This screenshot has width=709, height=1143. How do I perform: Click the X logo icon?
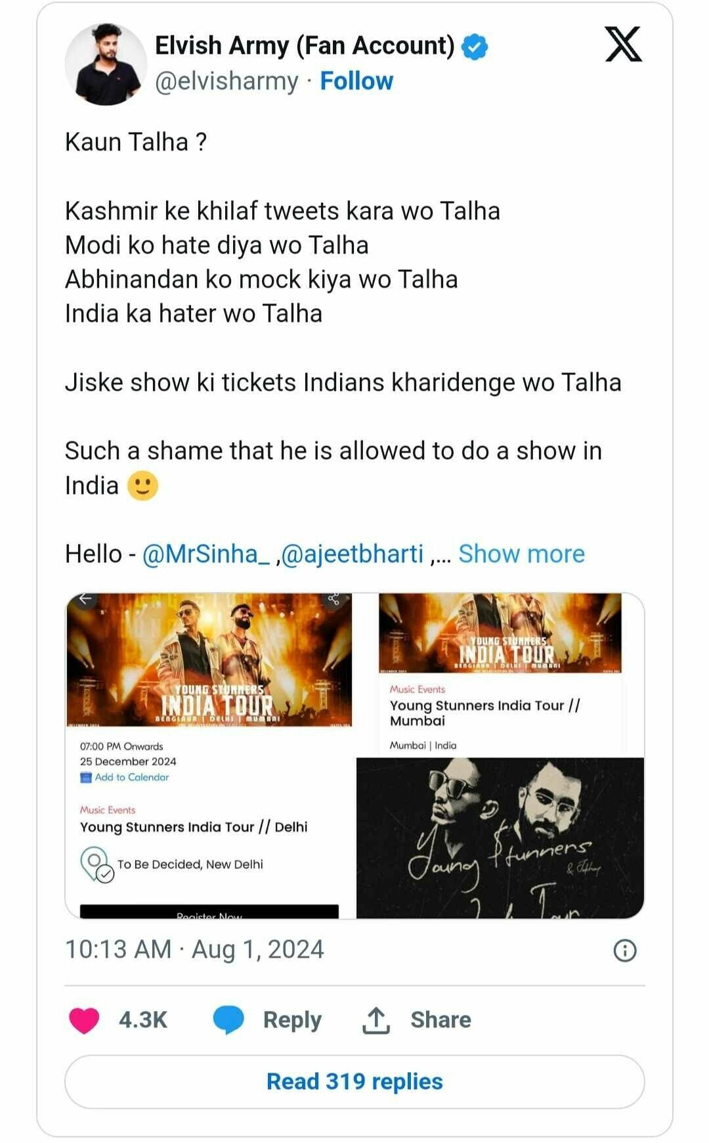click(x=623, y=44)
